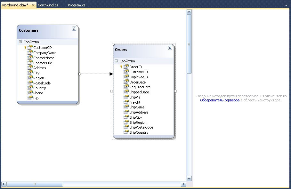Select the CompanyName property icon
This screenshot has height=189, width=291.
coord(30,53)
